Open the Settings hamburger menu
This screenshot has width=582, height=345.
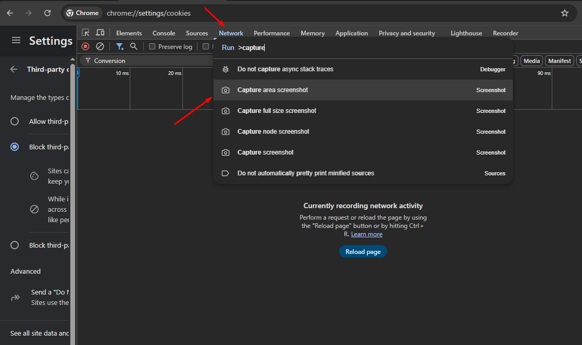click(16, 40)
